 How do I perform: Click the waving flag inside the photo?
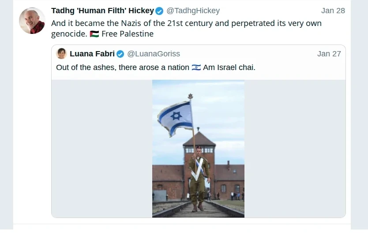175,117
